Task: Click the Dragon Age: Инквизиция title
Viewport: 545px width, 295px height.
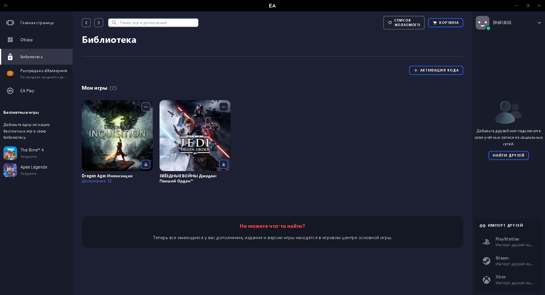Action: click(x=107, y=176)
